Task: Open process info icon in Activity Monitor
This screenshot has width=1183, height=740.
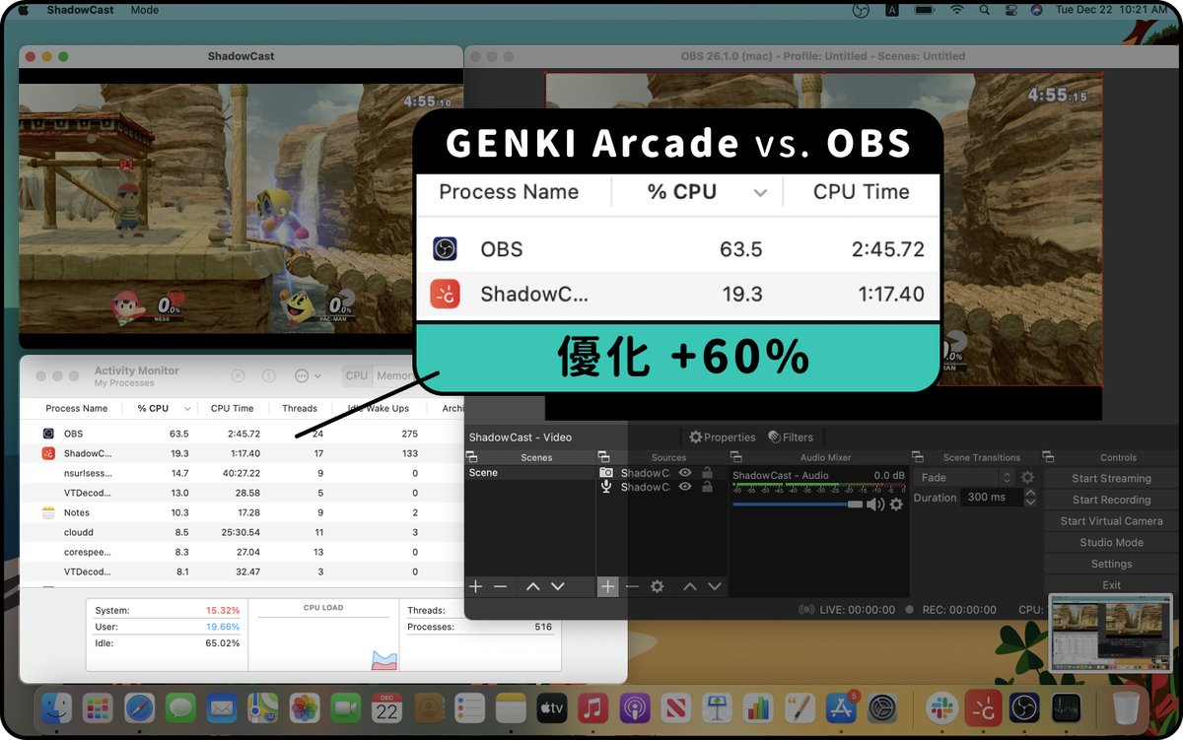Action: pos(269,376)
